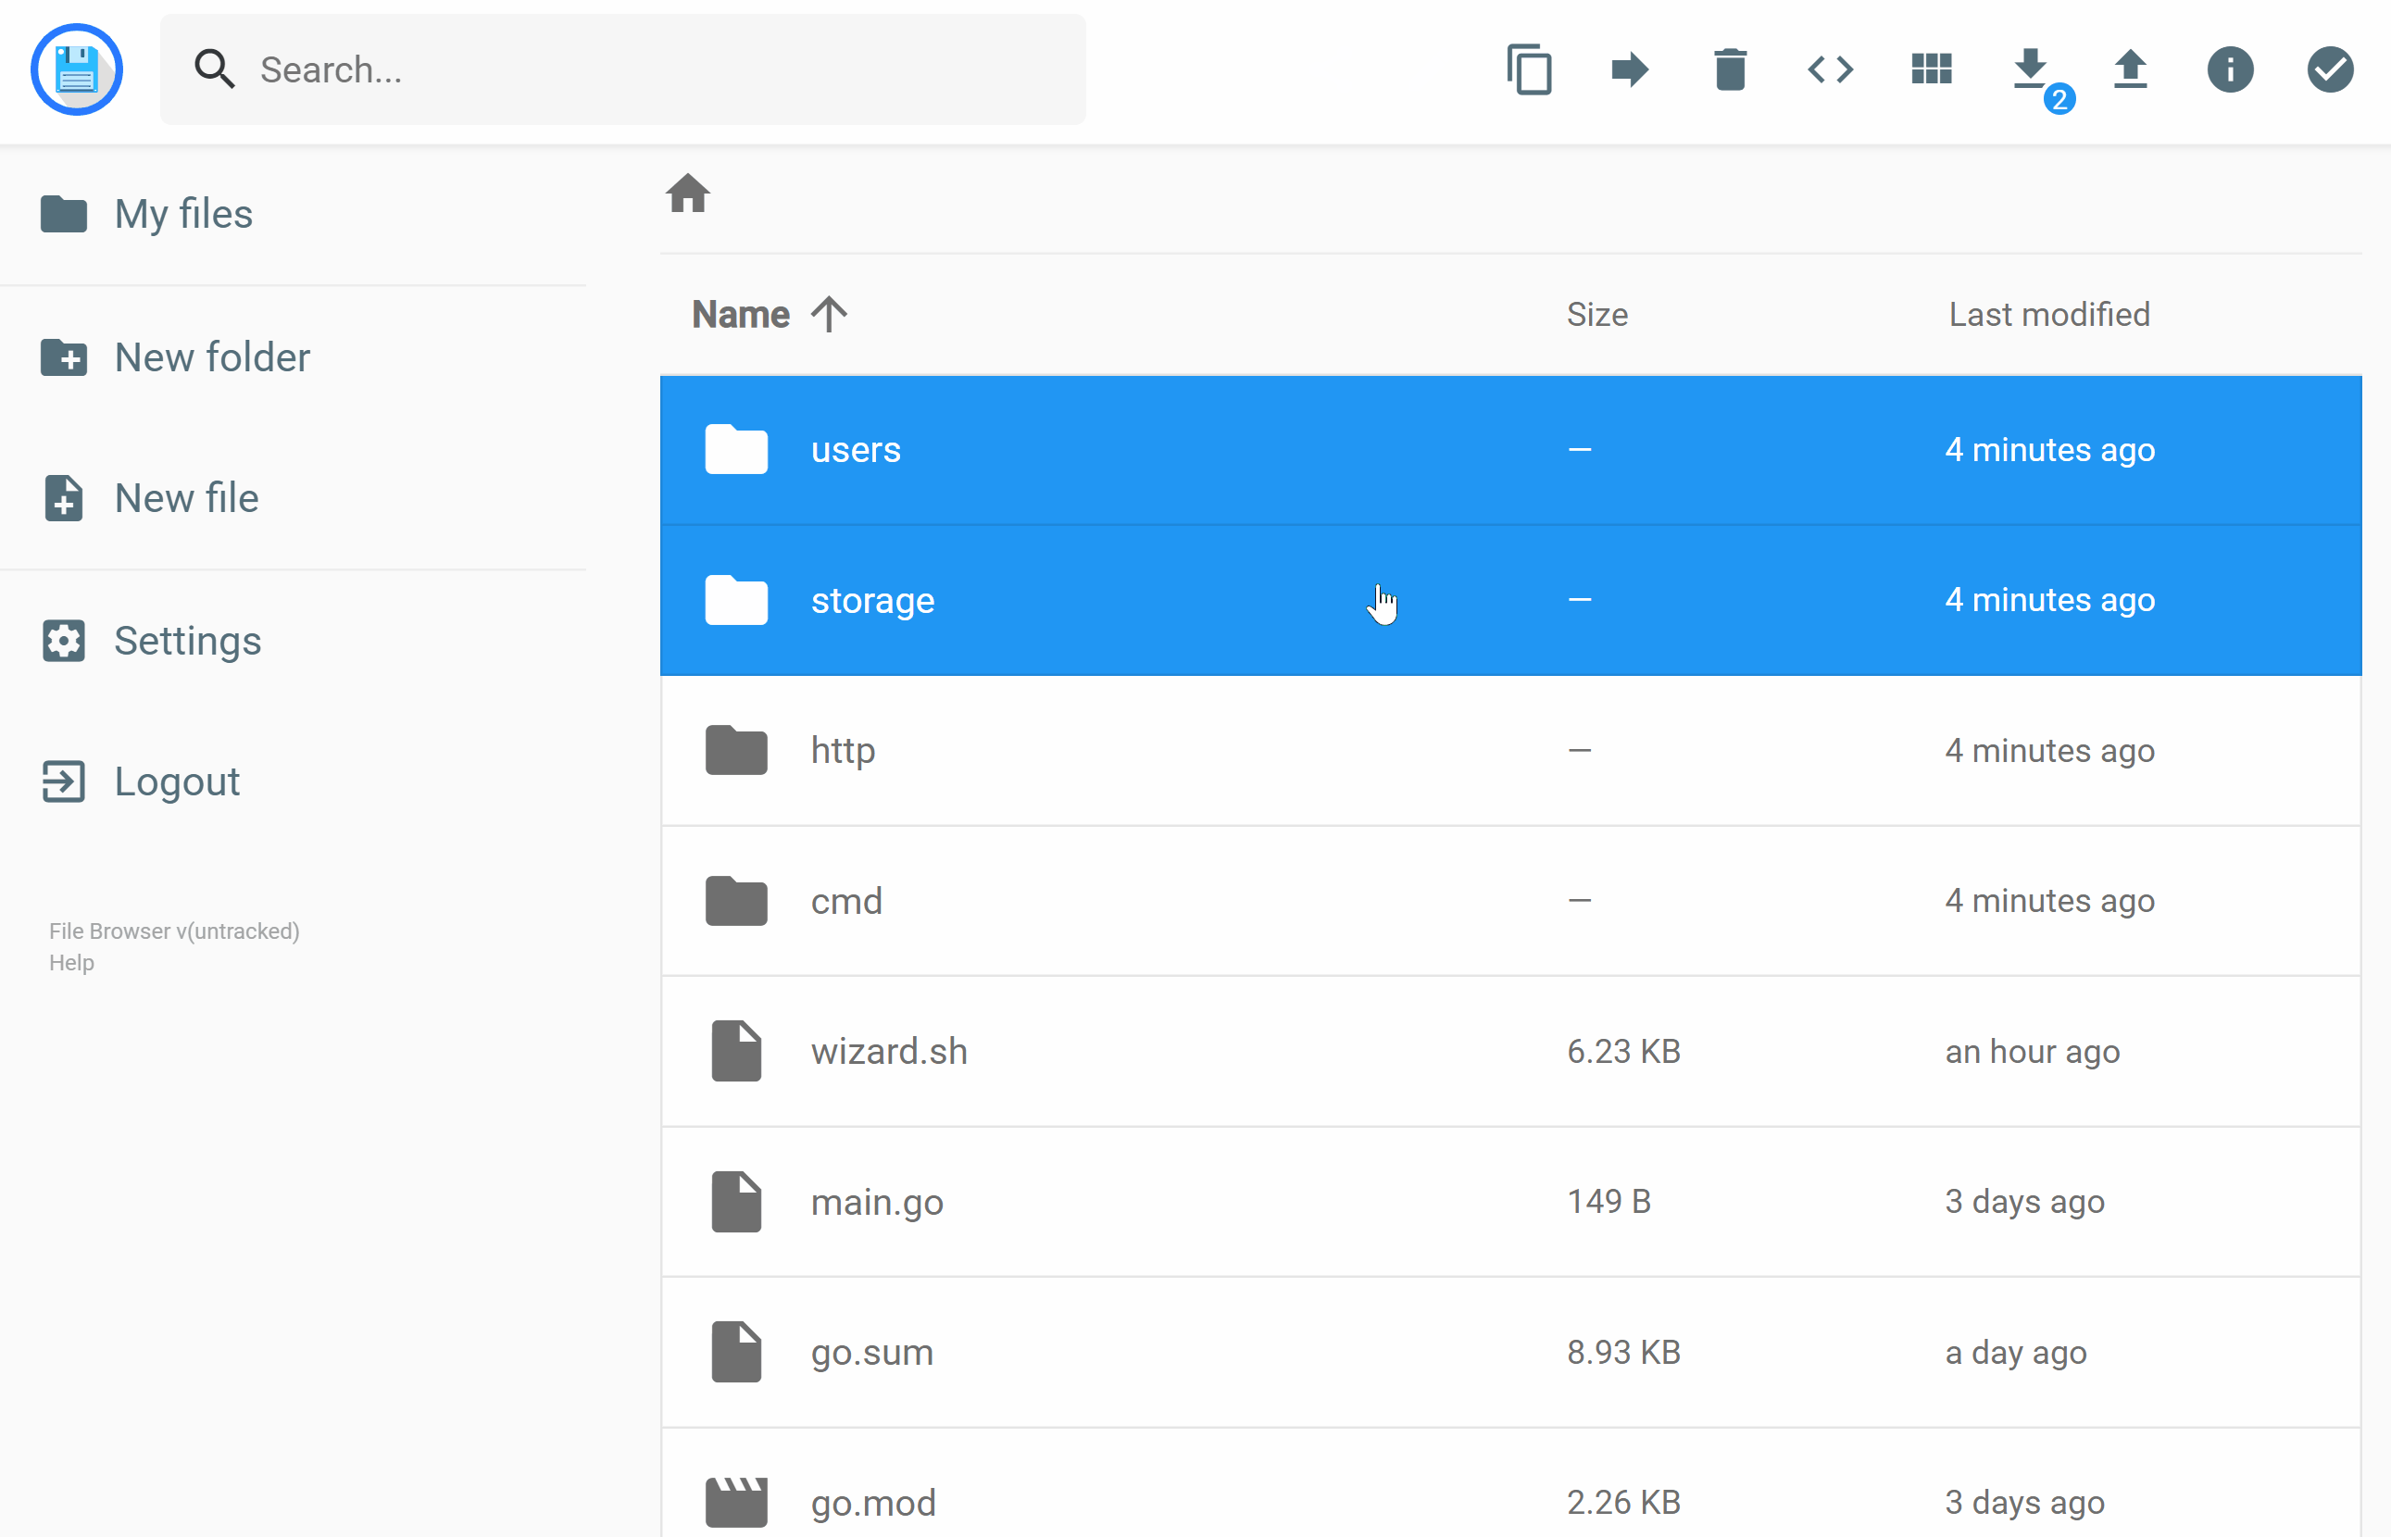Open My files in the sidebar

(x=183, y=214)
